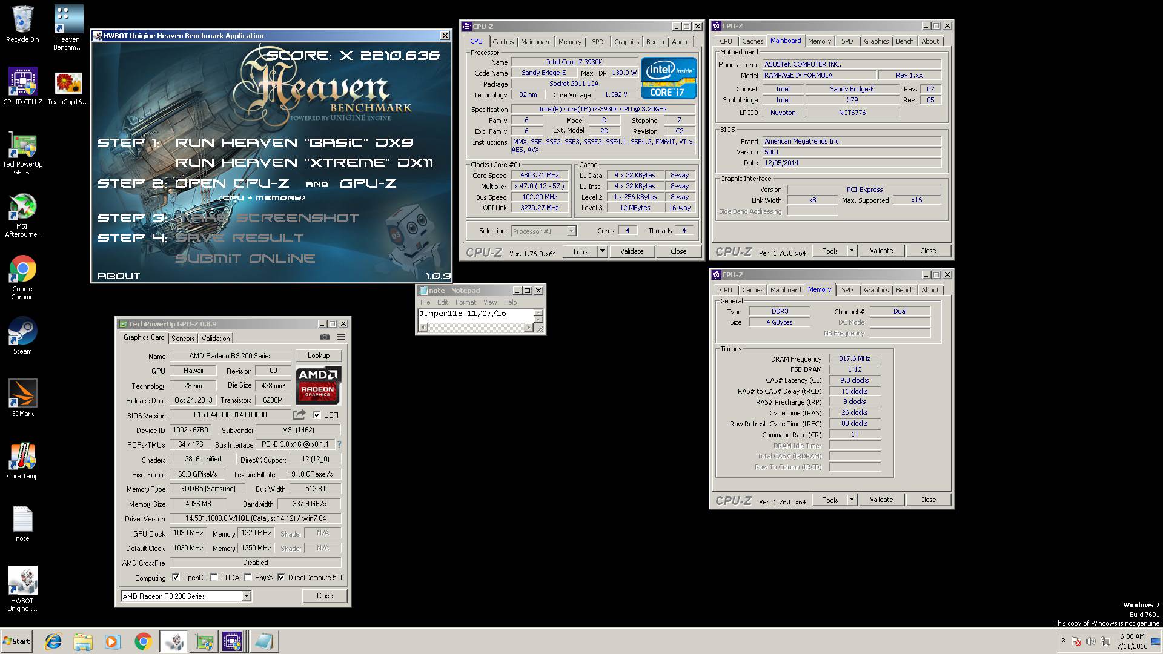
Task: Open Heaven Benchmark desktop shortcut
Action: pyautogui.click(x=68, y=28)
